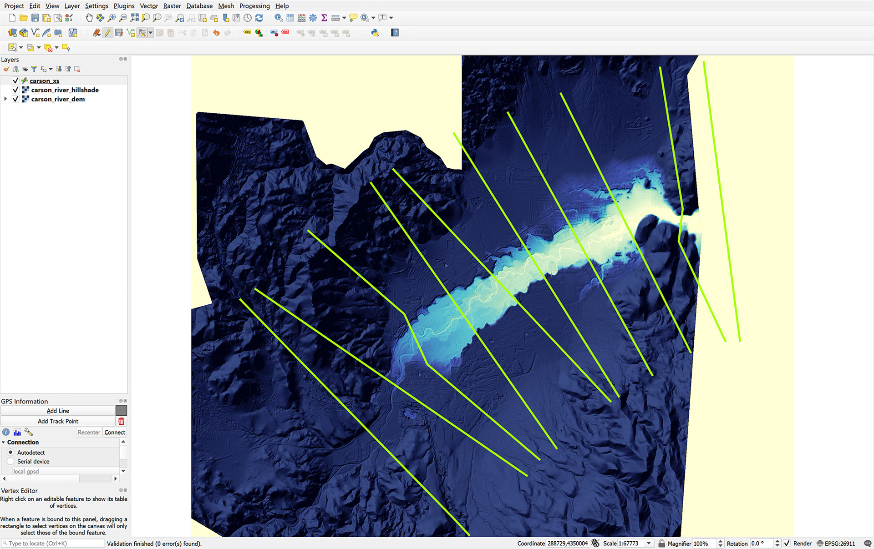Open the Select Features tool dropdown arrow
This screenshot has width=874, height=549.
(21, 47)
